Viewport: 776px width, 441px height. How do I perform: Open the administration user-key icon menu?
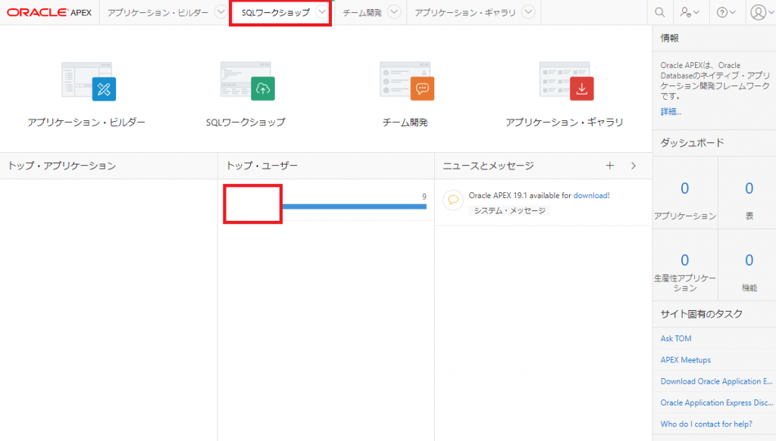point(690,12)
